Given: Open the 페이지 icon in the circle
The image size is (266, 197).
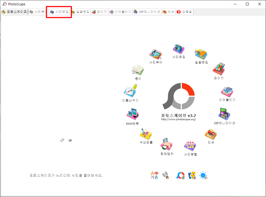Looking at the screenshot, I should (x=219, y=69).
